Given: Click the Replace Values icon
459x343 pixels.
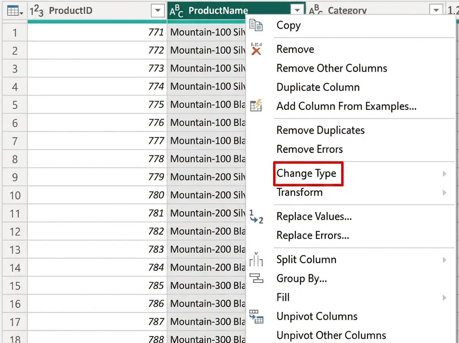Looking at the screenshot, I should pyautogui.click(x=256, y=216).
